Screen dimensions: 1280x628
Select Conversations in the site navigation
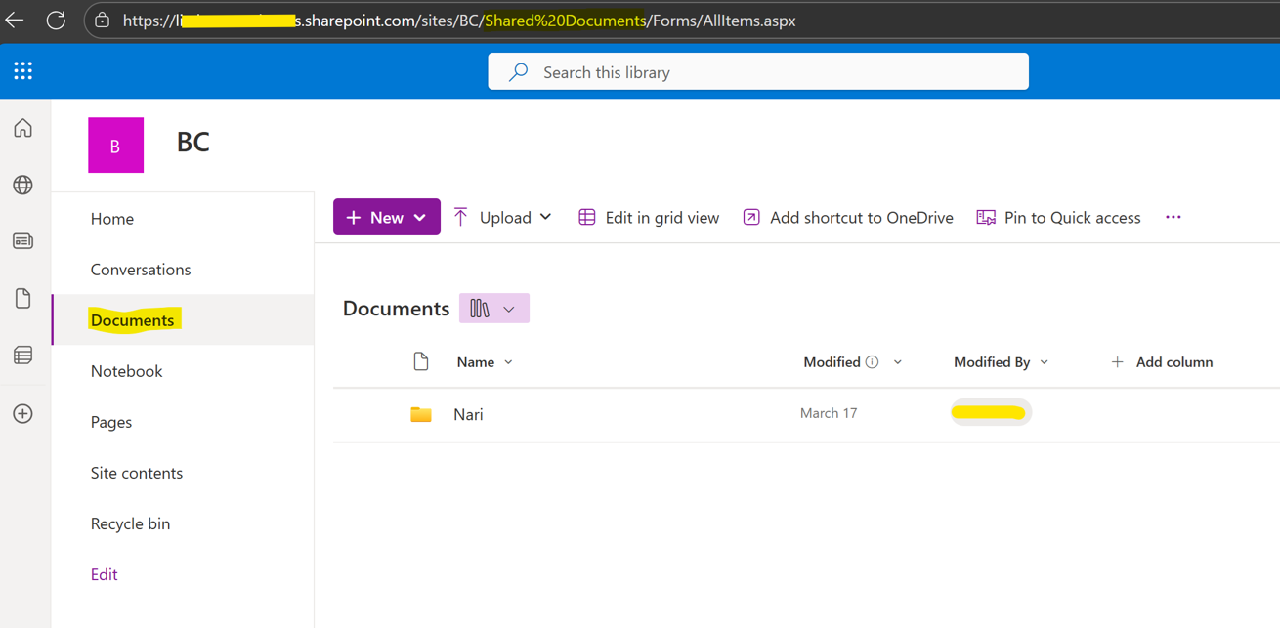141,270
